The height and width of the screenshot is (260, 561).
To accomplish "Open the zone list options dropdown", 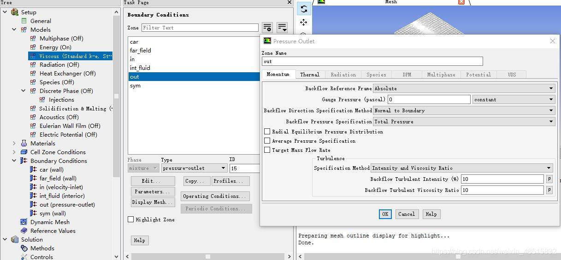I will point(282,28).
